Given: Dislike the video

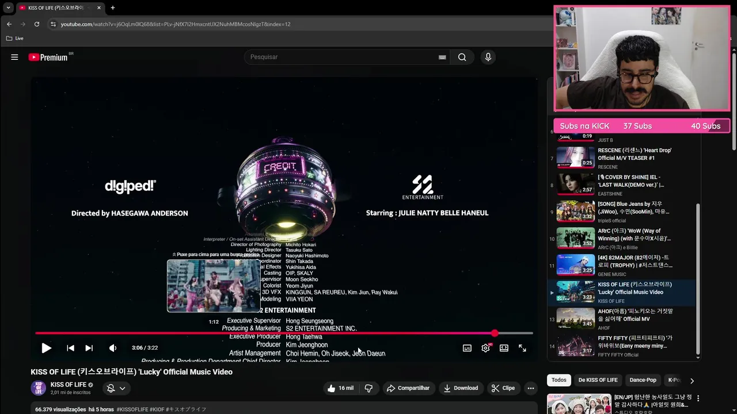Looking at the screenshot, I should pyautogui.click(x=368, y=388).
